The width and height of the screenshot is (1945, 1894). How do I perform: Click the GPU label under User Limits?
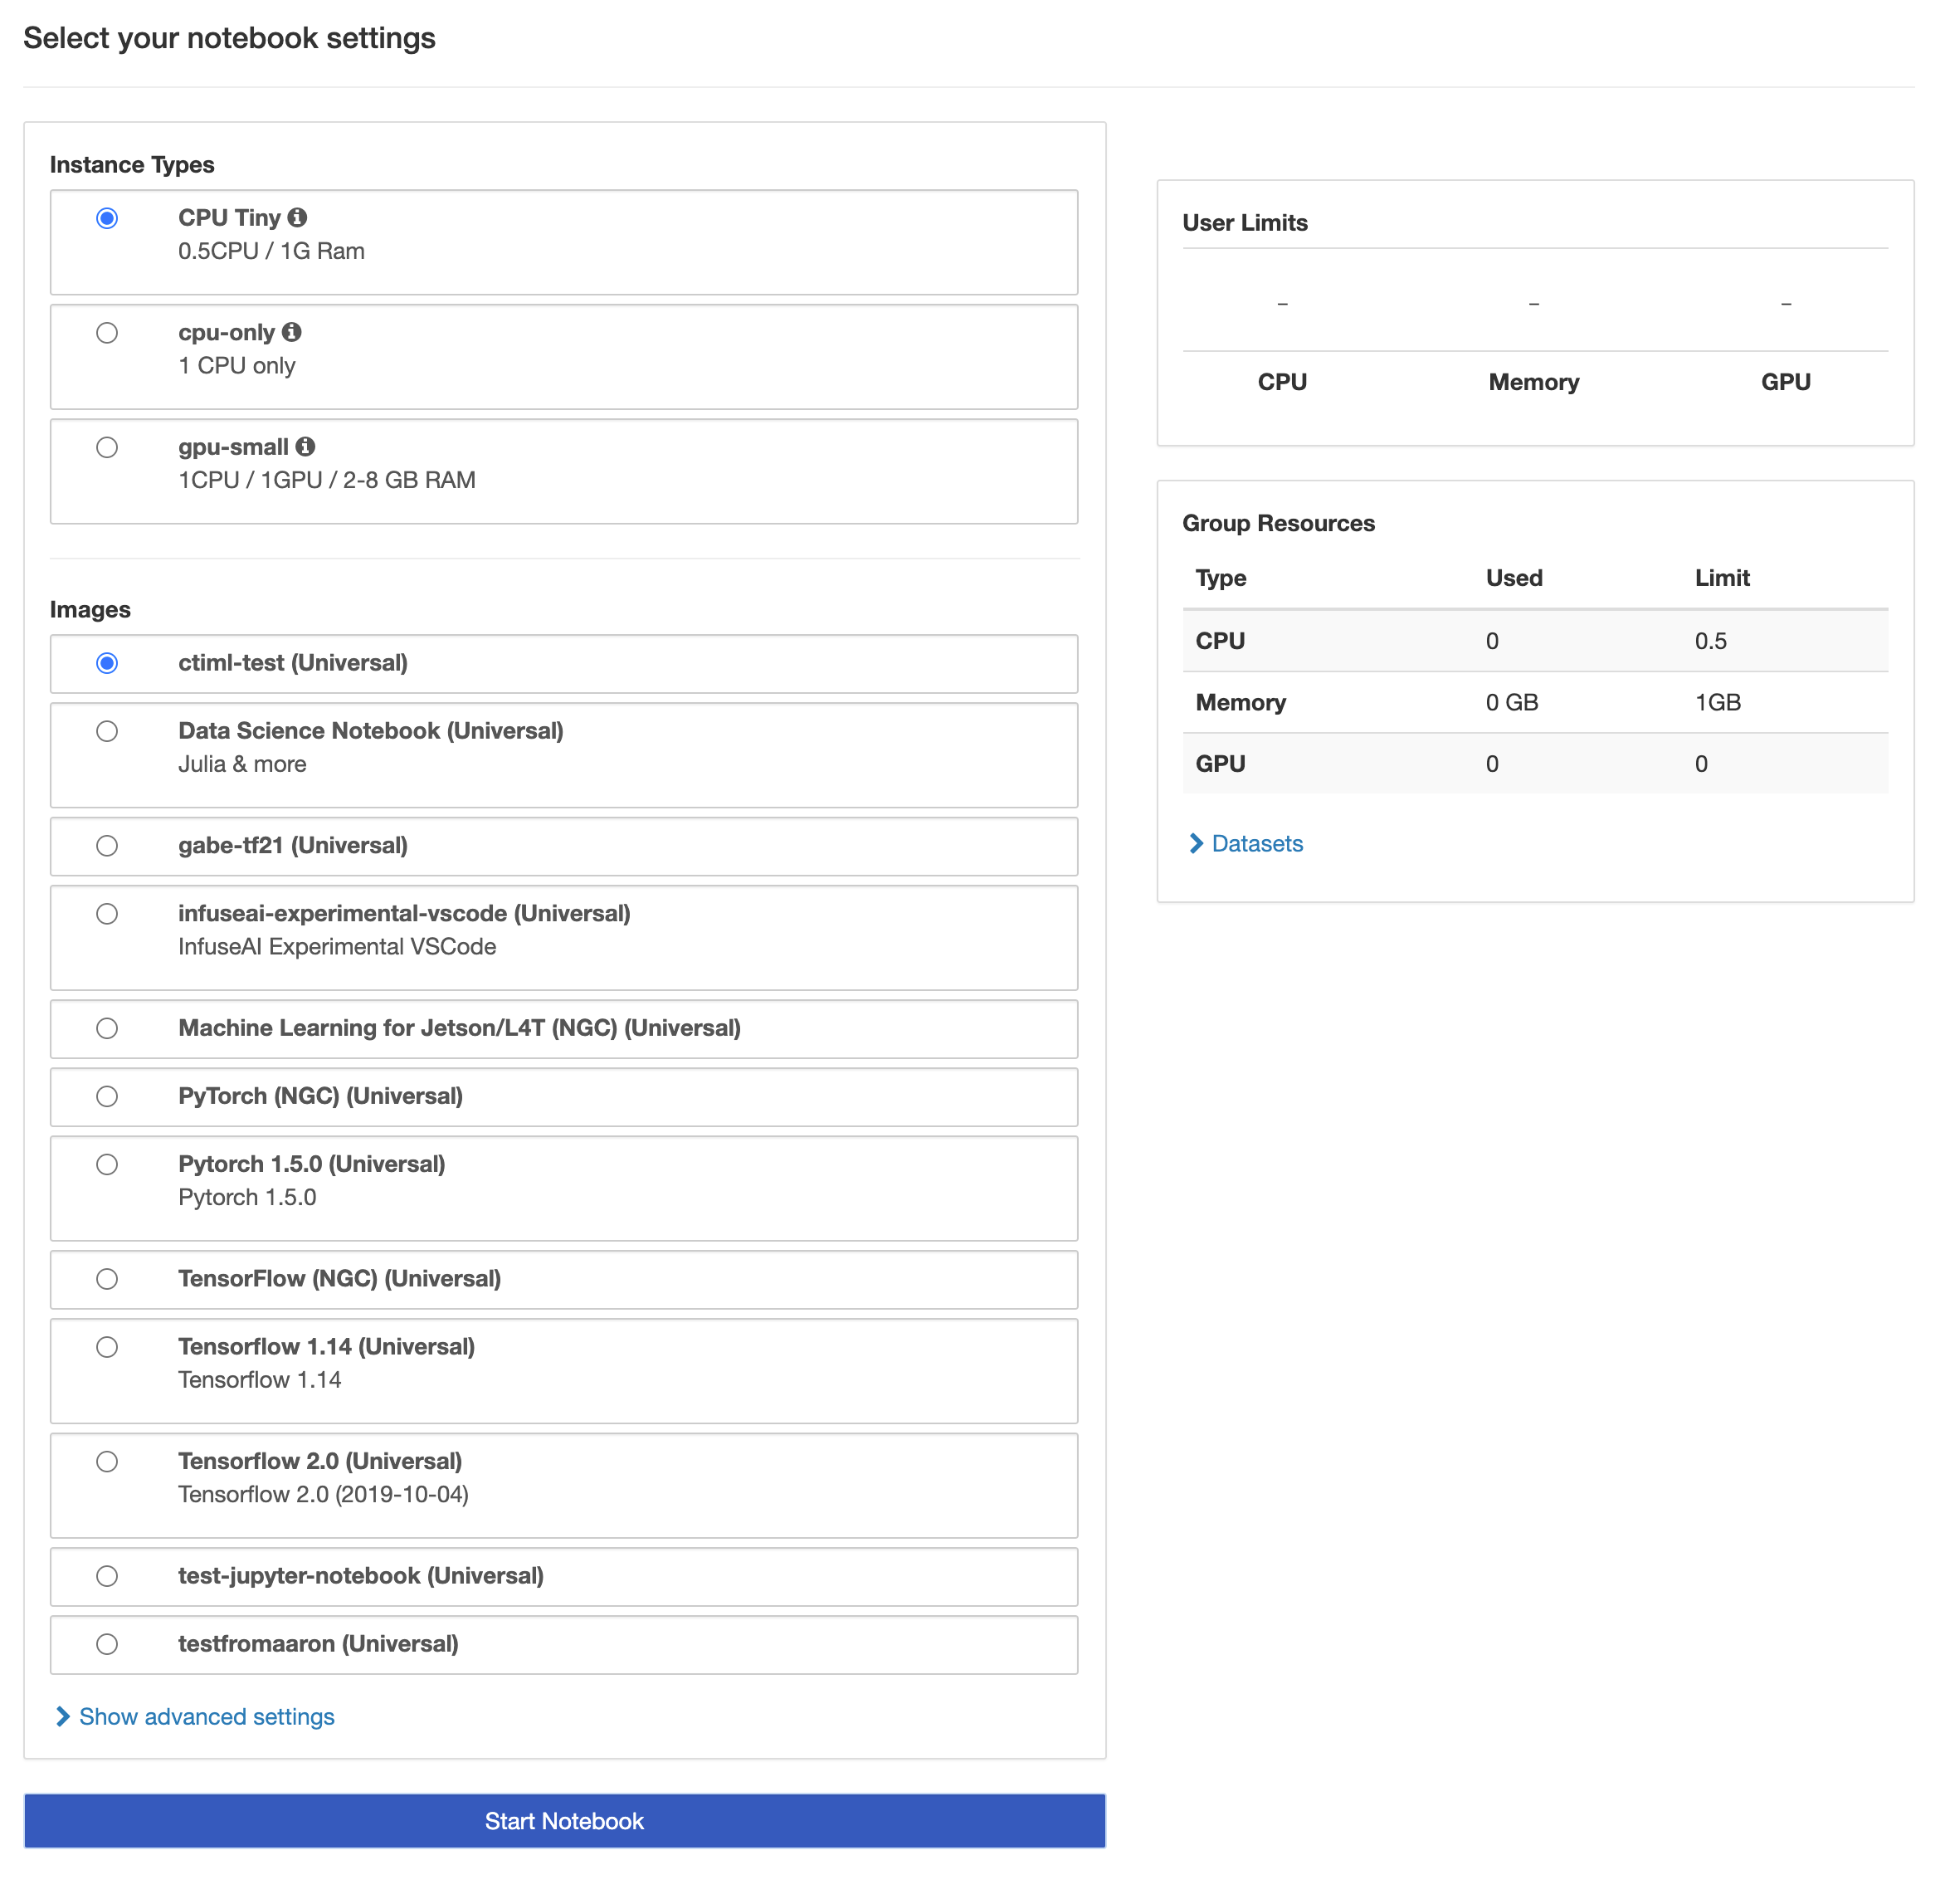coord(1785,382)
